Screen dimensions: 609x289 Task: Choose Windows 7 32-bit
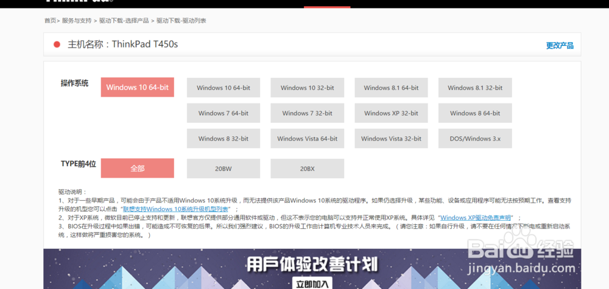coord(307,113)
